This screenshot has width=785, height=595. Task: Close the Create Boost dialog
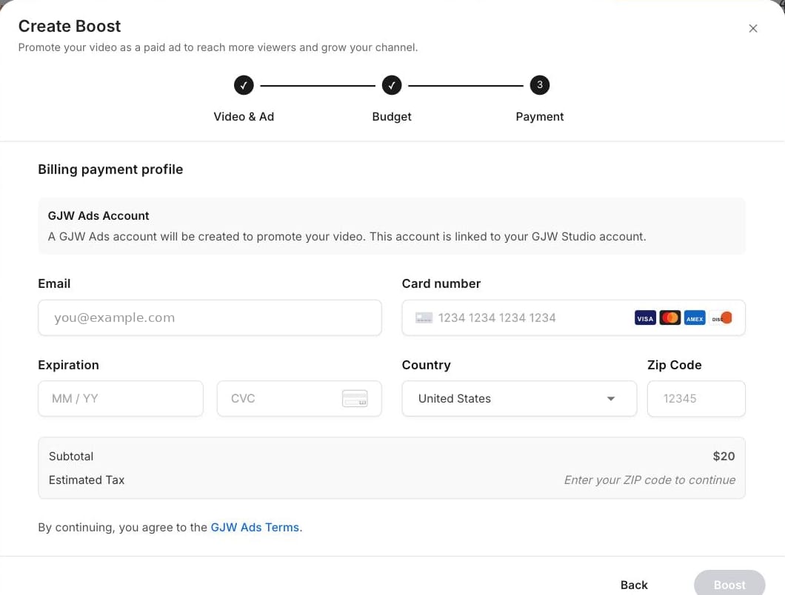tap(752, 29)
